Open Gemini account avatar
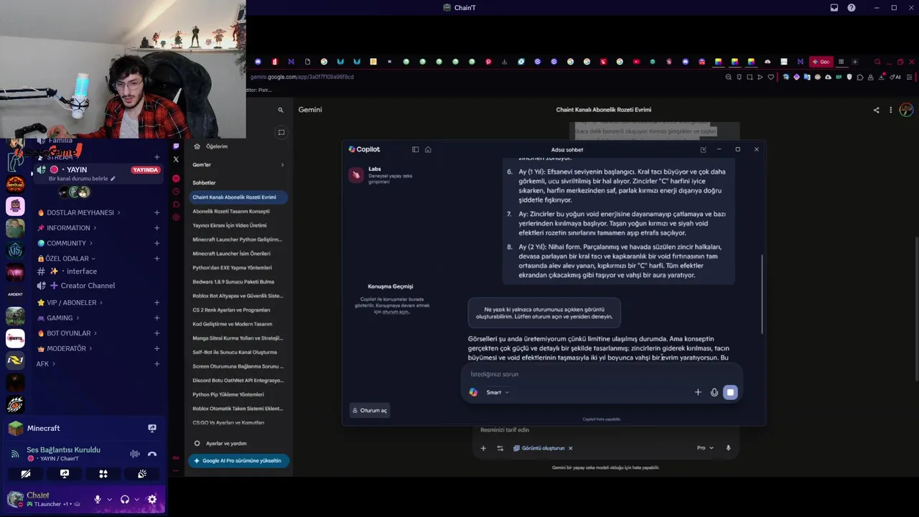 [906, 110]
